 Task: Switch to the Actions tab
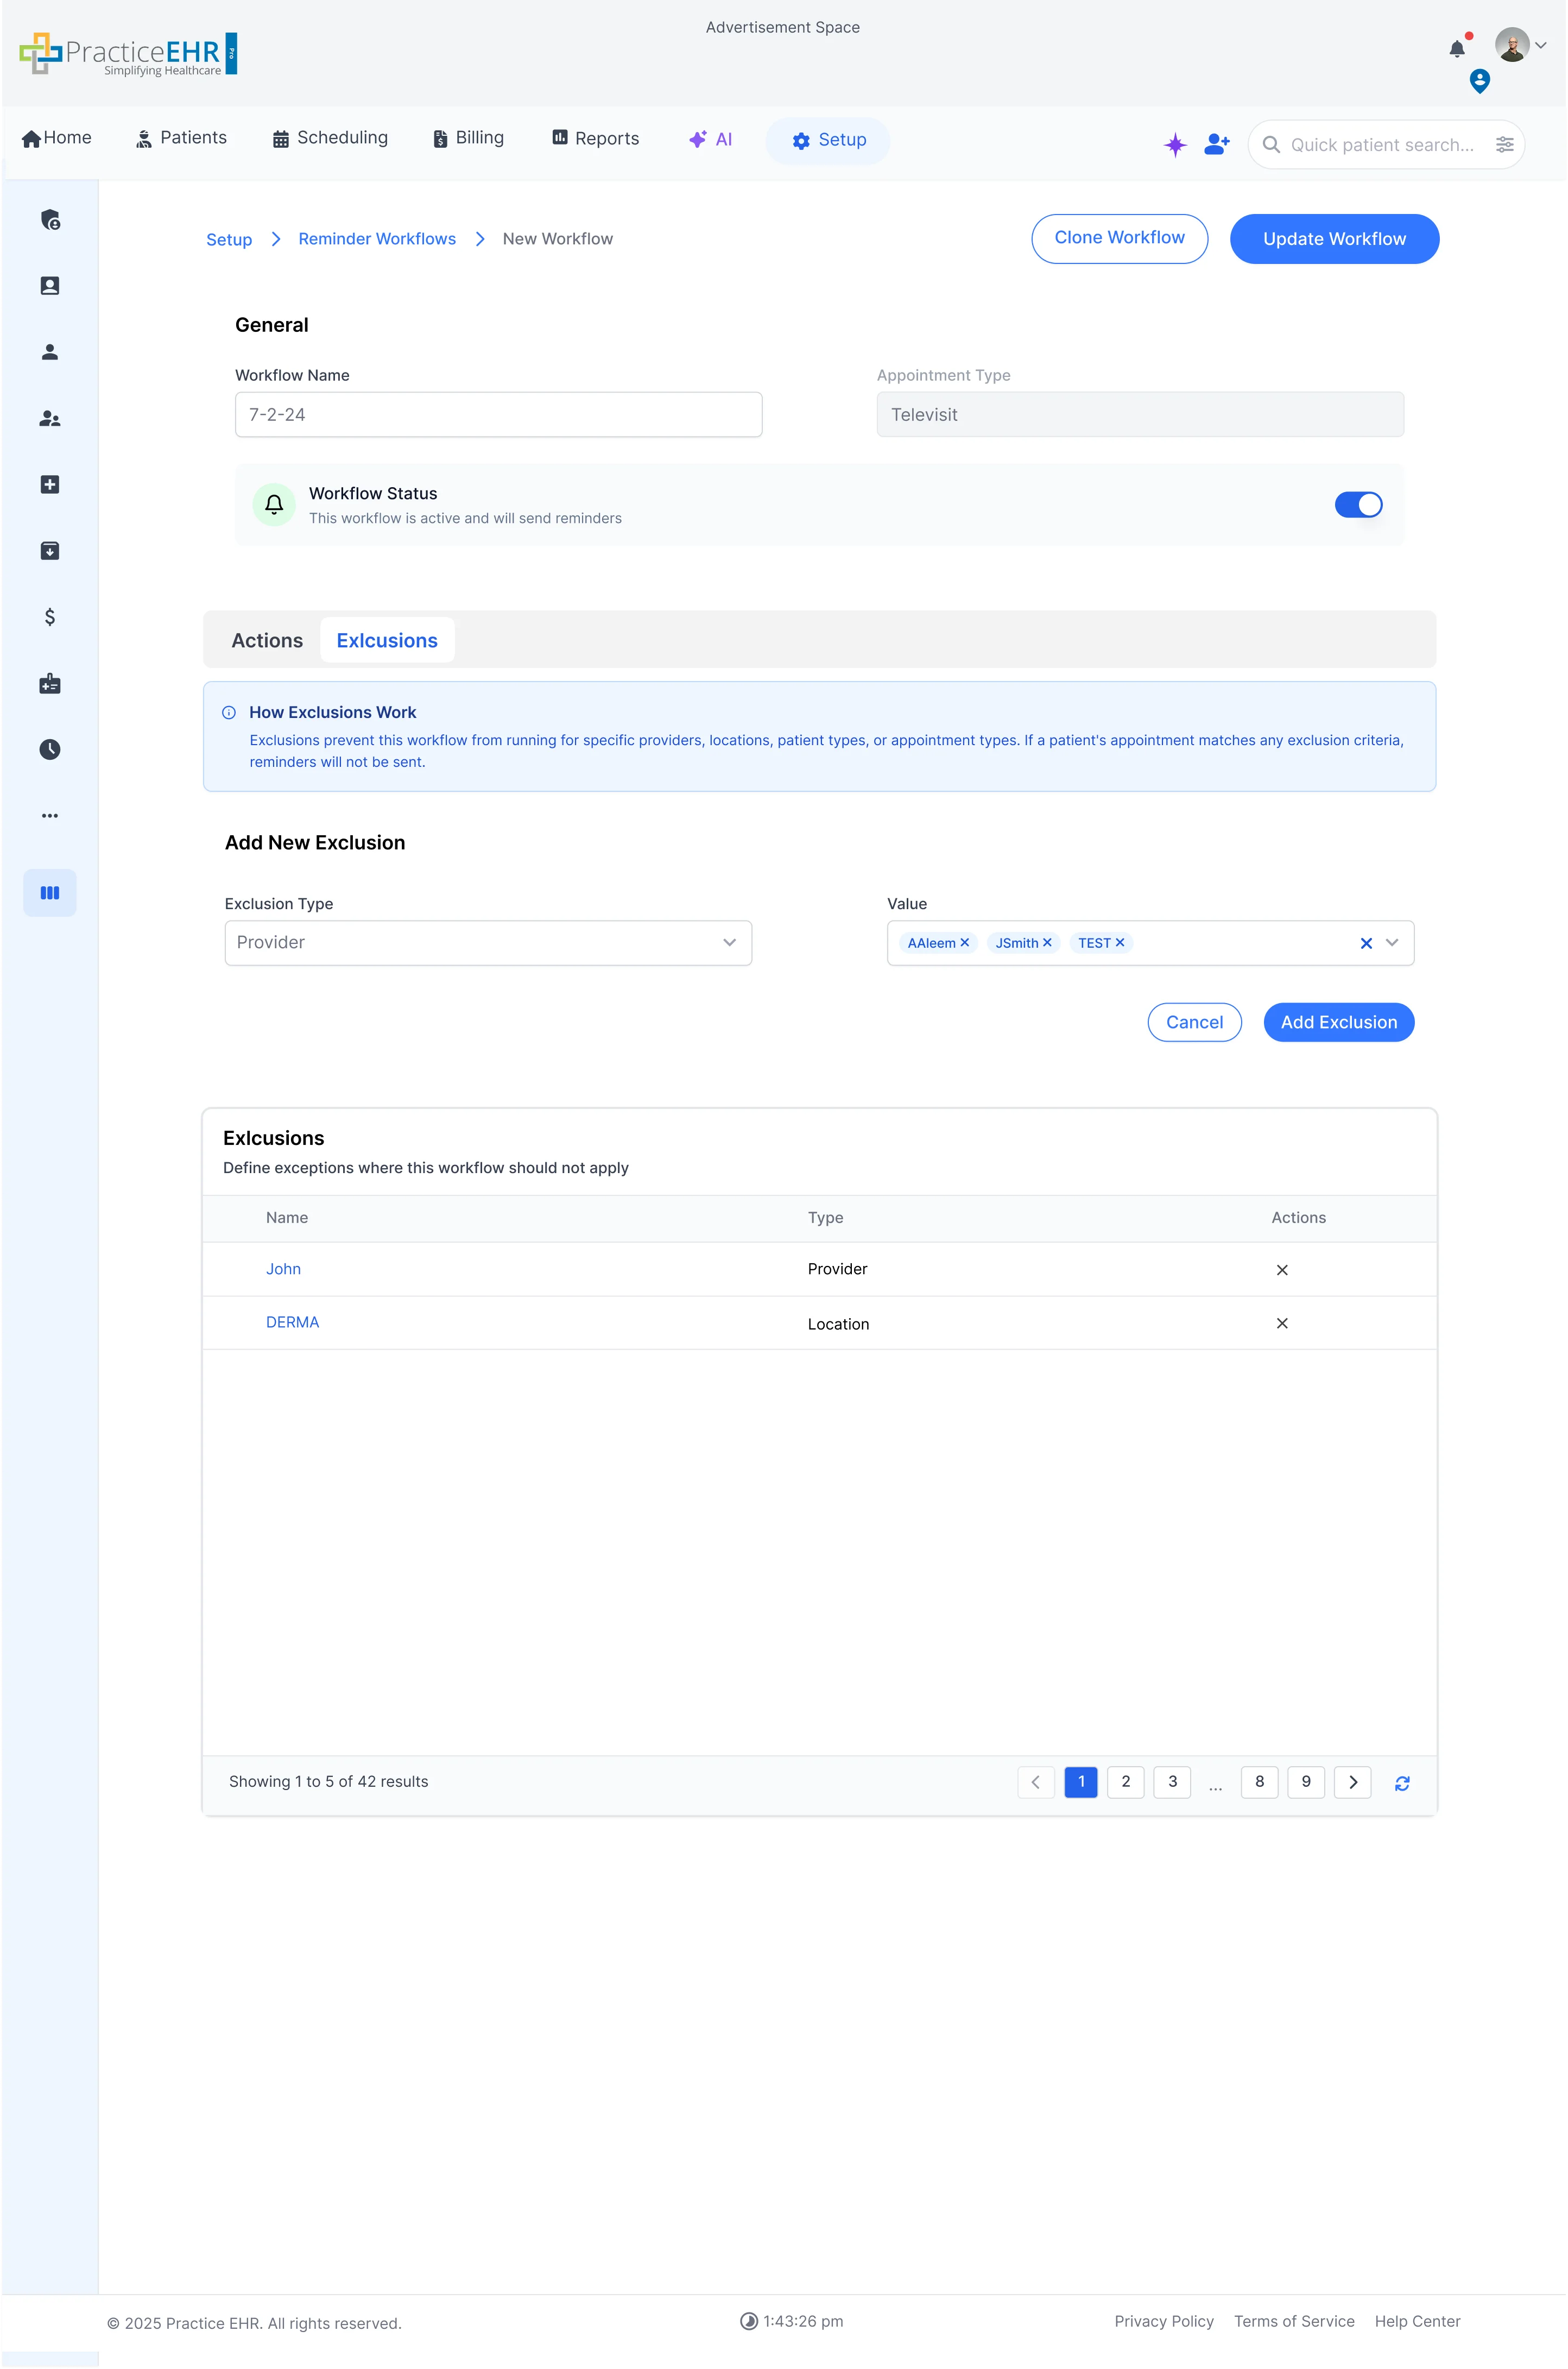[x=266, y=640]
